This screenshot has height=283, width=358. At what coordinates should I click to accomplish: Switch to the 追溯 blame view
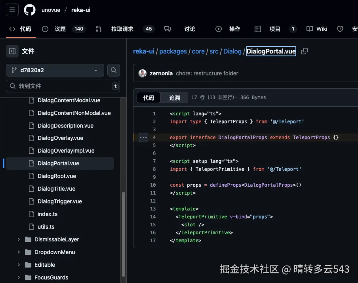(174, 98)
